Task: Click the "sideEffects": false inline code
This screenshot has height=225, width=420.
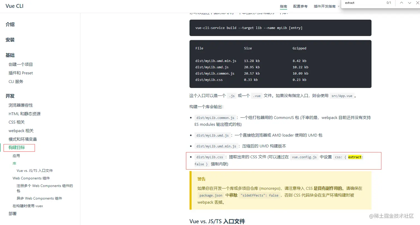Action: coord(259,195)
